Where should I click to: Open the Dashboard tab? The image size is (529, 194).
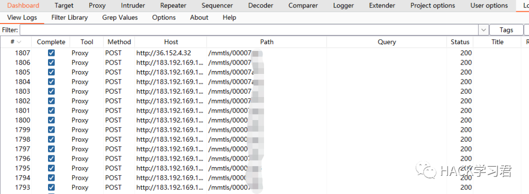point(24,6)
